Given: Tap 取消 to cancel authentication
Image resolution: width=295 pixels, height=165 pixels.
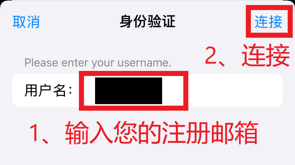Looking at the screenshot, I should [x=26, y=22].
